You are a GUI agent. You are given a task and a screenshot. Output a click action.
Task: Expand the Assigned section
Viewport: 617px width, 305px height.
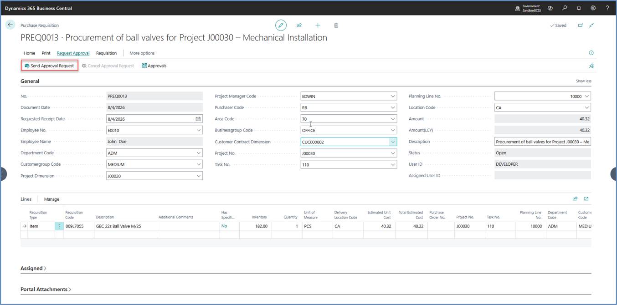(x=33, y=268)
